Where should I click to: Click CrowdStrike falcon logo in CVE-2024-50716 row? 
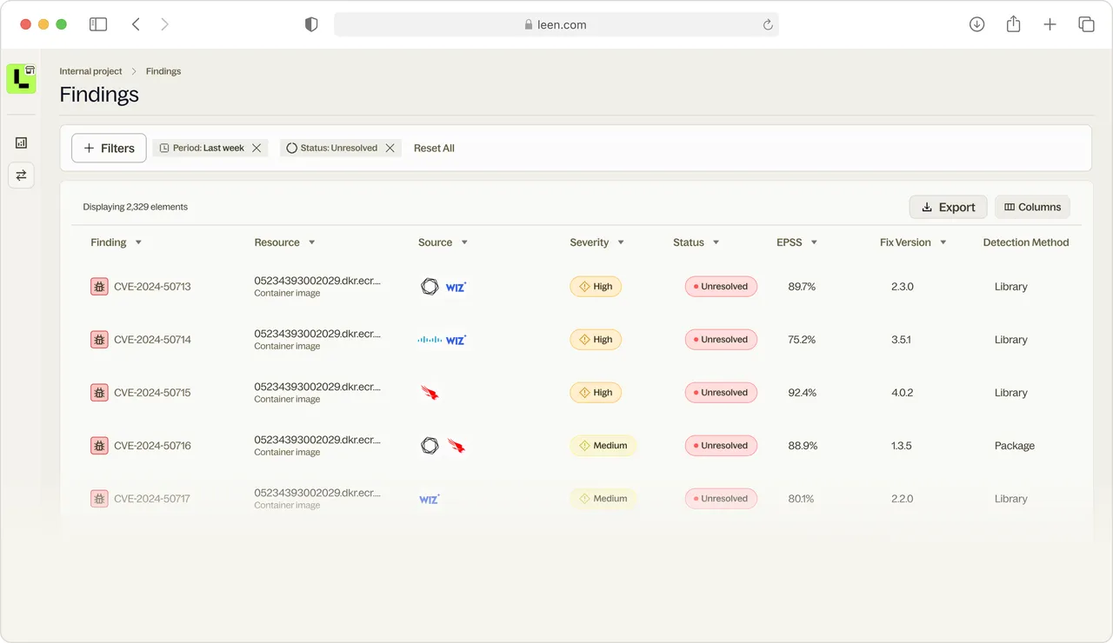point(457,446)
